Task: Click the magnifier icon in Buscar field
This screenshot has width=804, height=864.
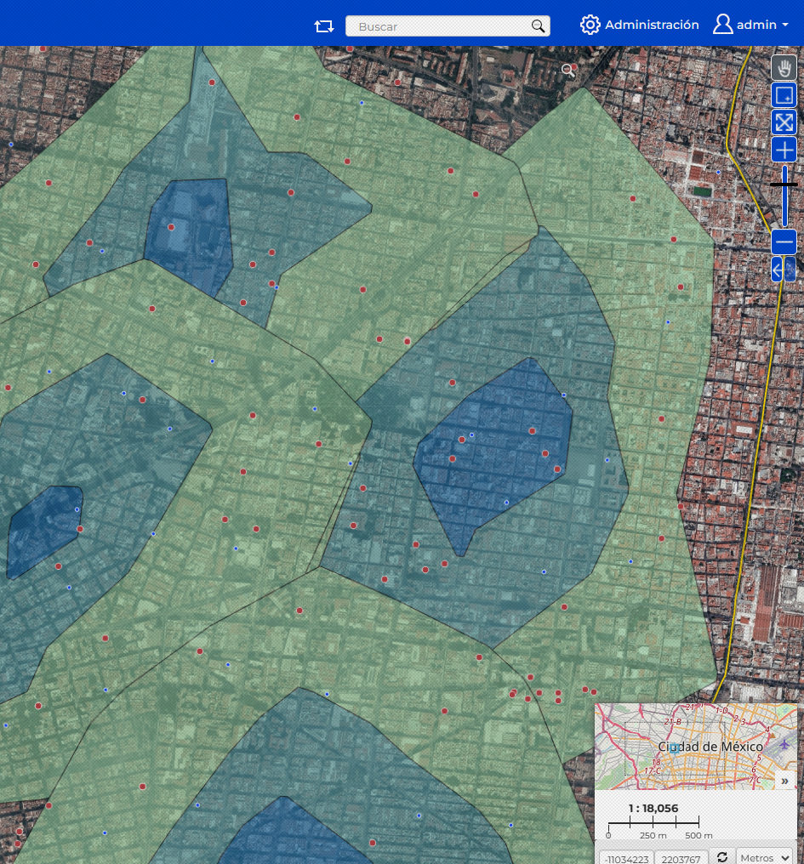Action: (x=538, y=26)
